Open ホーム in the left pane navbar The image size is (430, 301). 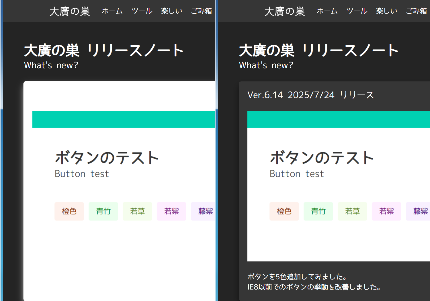pos(112,11)
